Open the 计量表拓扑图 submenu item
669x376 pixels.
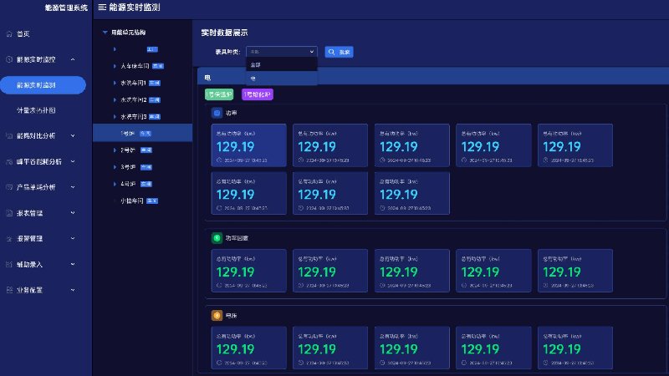pyautogui.click(x=36, y=110)
